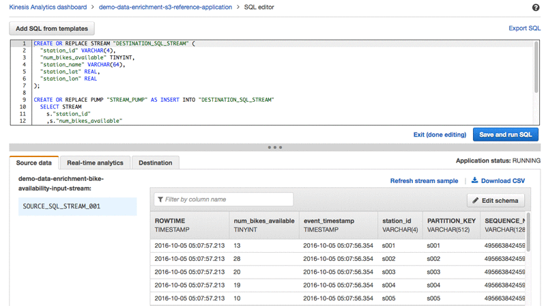
Task: Click station_id cell s003
Action: coord(388,273)
